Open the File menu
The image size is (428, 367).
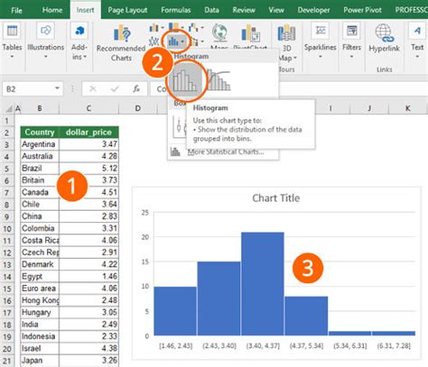[16, 10]
